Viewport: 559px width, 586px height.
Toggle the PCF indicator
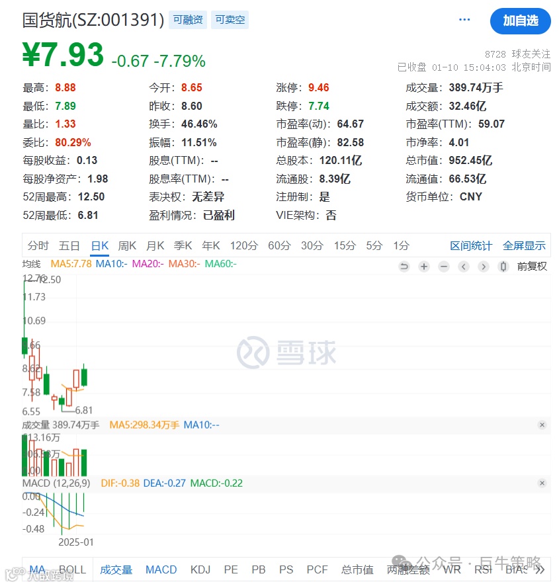pyautogui.click(x=317, y=569)
